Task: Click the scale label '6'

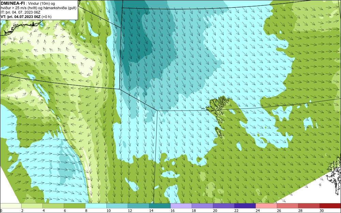Action: coord(65,211)
